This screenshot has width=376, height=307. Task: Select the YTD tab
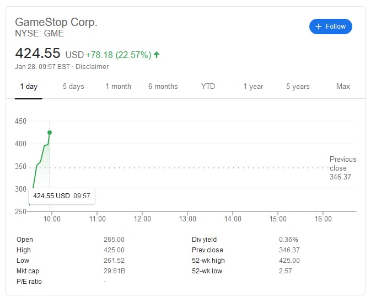(x=208, y=87)
